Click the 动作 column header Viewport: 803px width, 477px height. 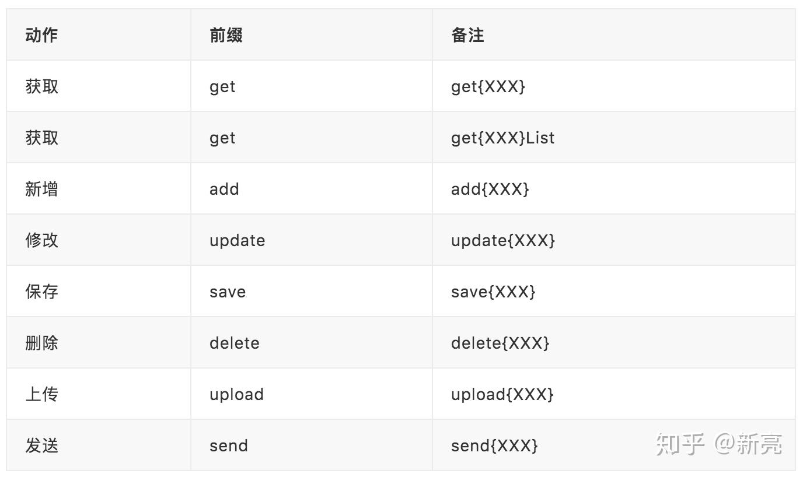coord(99,35)
